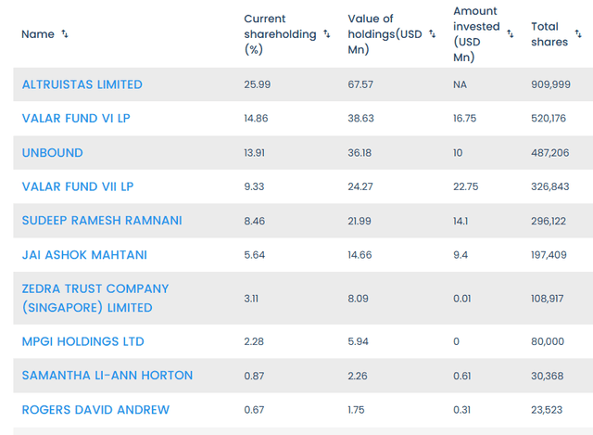
Task: Select the UNBOUND shareholder link
Action: pyautogui.click(x=53, y=153)
